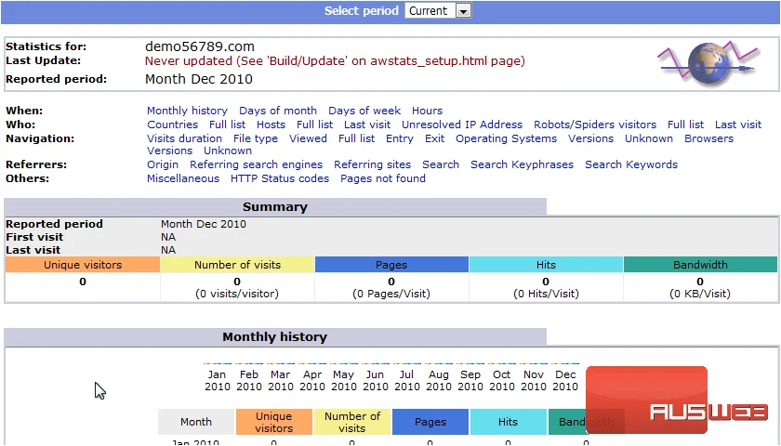View Unresolved IP Address list

[x=462, y=125]
